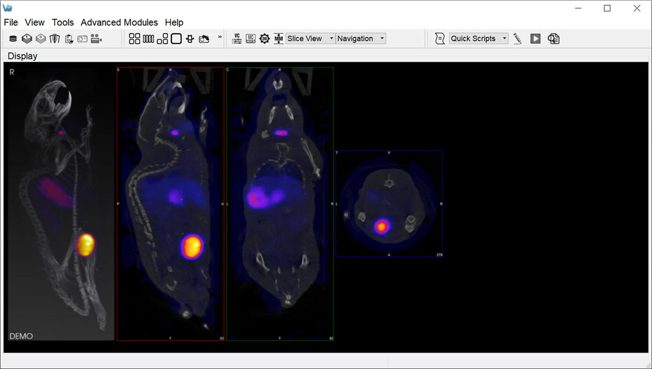The image size is (652, 369).
Task: Expand the toolbar overflow chevron
Action: [x=220, y=38]
